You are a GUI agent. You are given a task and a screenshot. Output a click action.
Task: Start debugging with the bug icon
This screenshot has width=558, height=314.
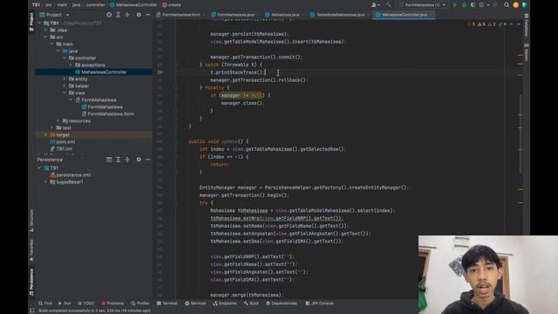[464, 5]
